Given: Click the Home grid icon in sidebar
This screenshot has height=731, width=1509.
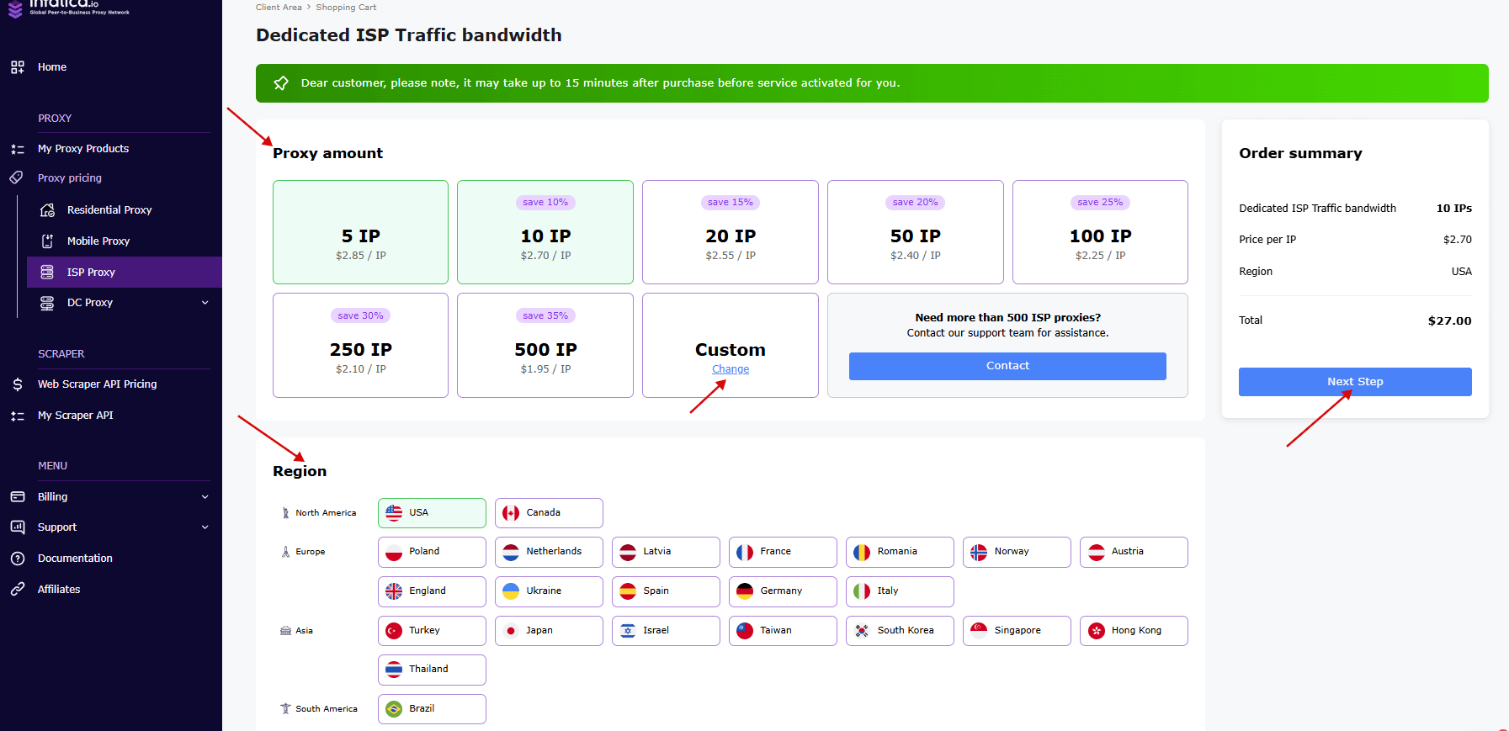Looking at the screenshot, I should click(17, 67).
